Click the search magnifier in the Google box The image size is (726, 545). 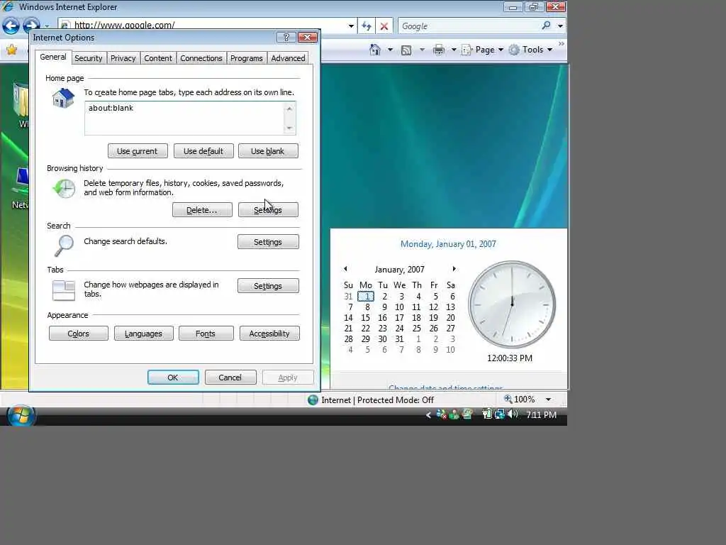pos(547,26)
